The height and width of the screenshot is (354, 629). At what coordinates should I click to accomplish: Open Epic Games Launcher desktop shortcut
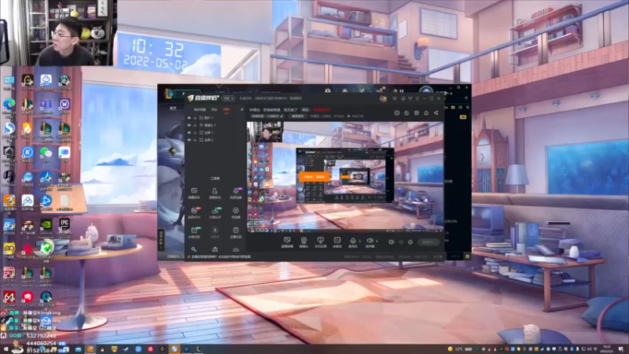[x=64, y=227]
